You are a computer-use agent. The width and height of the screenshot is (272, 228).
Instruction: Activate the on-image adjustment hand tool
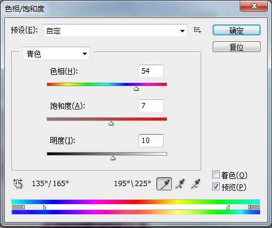pyautogui.click(x=18, y=184)
